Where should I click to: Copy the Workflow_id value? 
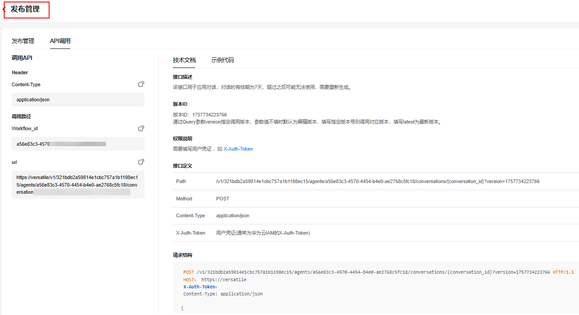coord(141,128)
